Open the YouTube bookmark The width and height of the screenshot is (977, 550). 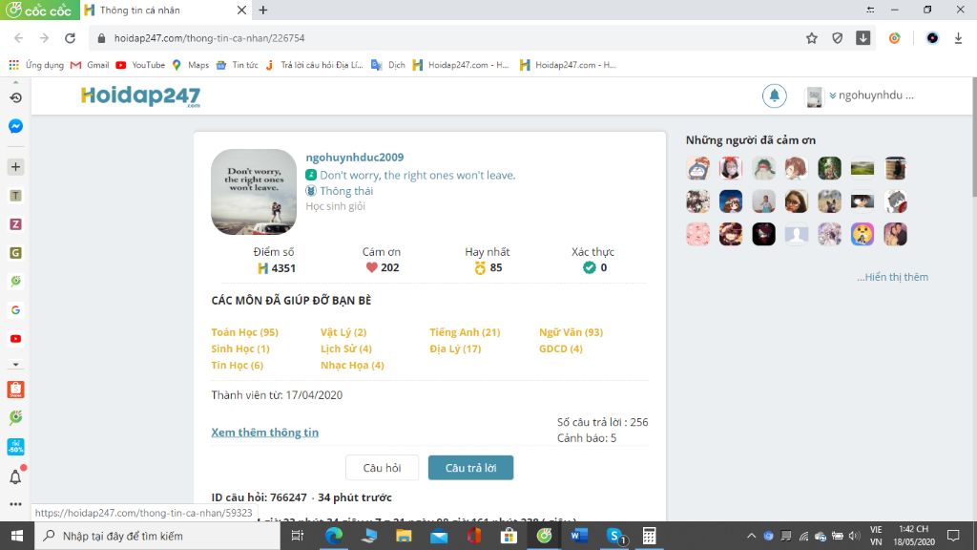click(140, 65)
